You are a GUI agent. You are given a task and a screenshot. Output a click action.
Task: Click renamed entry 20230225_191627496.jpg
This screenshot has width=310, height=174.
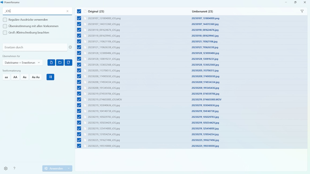[x=205, y=140]
